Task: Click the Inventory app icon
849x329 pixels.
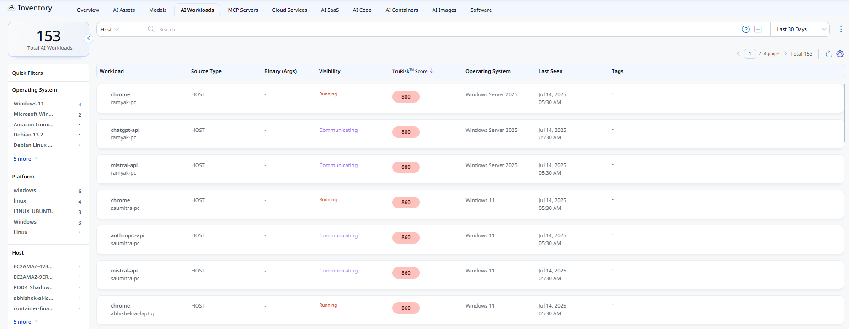Action: [11, 8]
